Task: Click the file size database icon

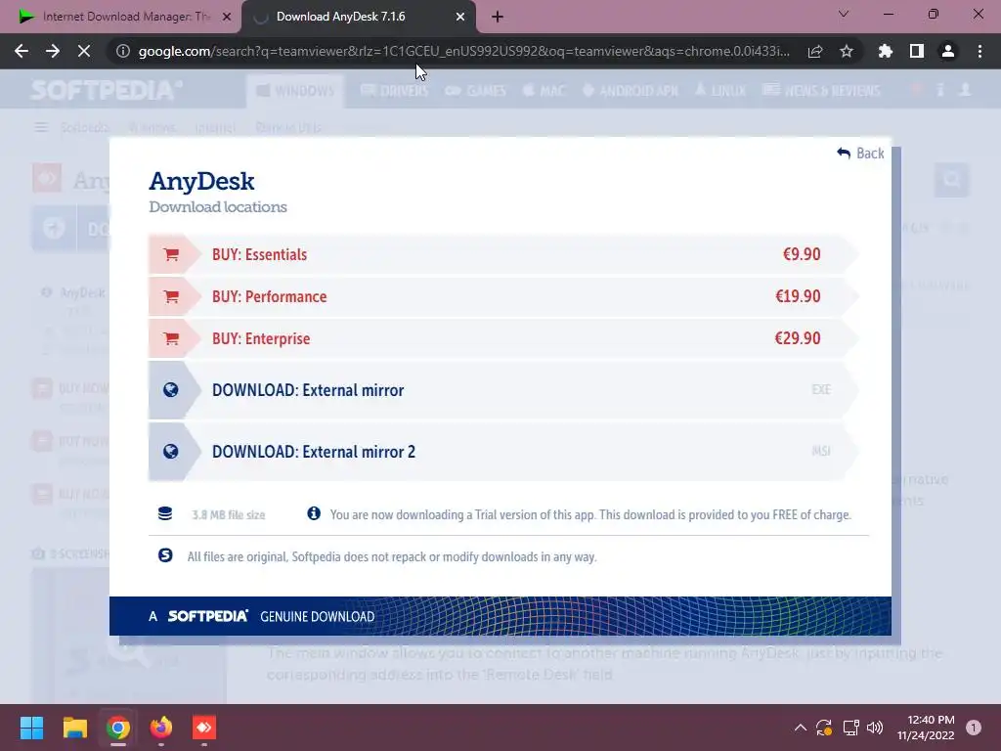Action: (164, 513)
